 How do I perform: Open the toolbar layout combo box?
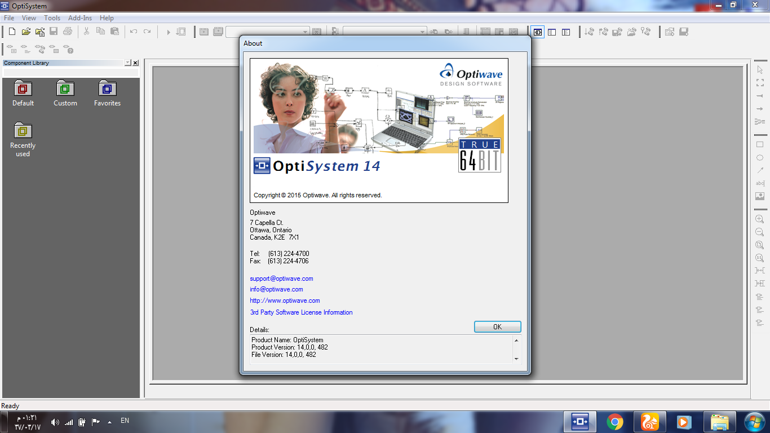(x=268, y=32)
